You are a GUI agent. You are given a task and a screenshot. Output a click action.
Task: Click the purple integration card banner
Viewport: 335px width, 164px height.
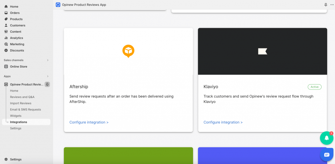point(263,156)
